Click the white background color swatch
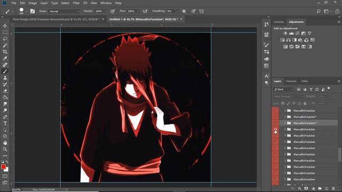Image resolution: width=342 pixels, height=192 pixels. point(7,170)
